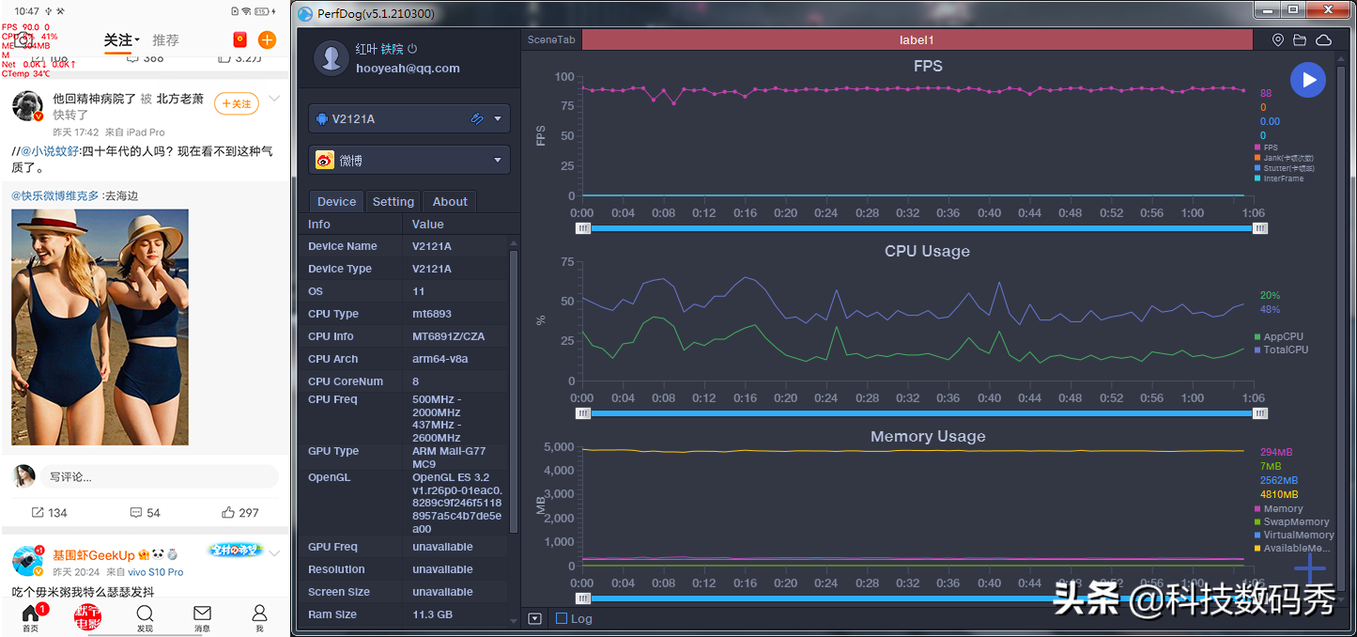Viewport: 1357px width, 637px height.
Task: Open the location marker icon in PerfDog toolbar
Action: click(1278, 40)
